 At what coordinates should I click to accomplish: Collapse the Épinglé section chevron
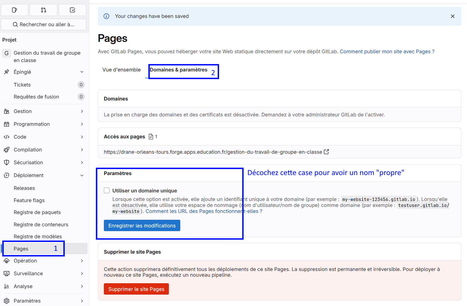pyautogui.click(x=82, y=72)
